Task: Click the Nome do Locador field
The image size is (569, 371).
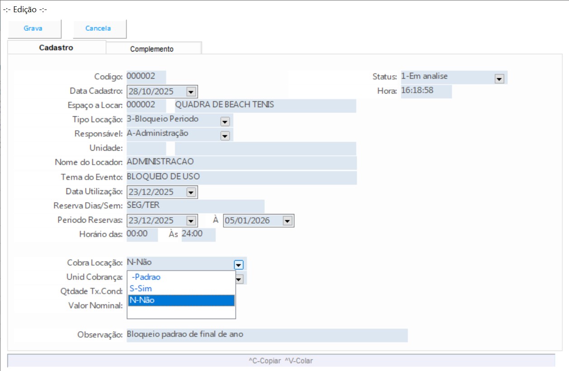Action: 241,163
